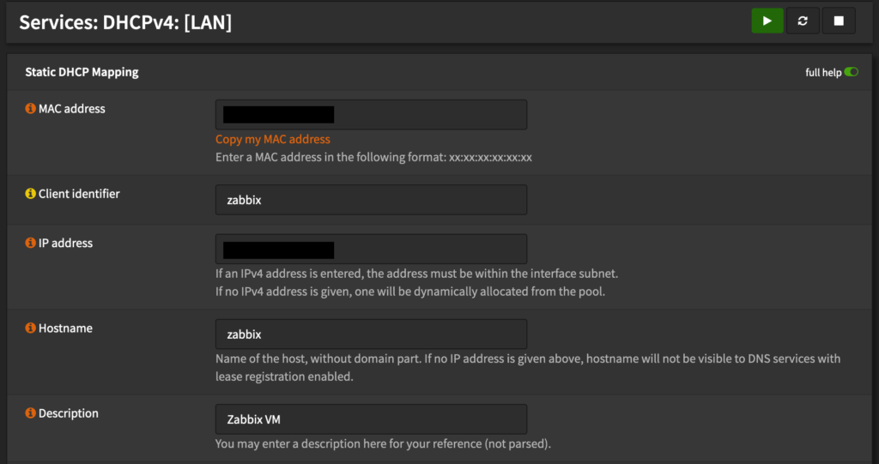Click the Services: DHCPv4: [LAN] page title
The width and height of the screenshot is (879, 464).
[x=125, y=22]
